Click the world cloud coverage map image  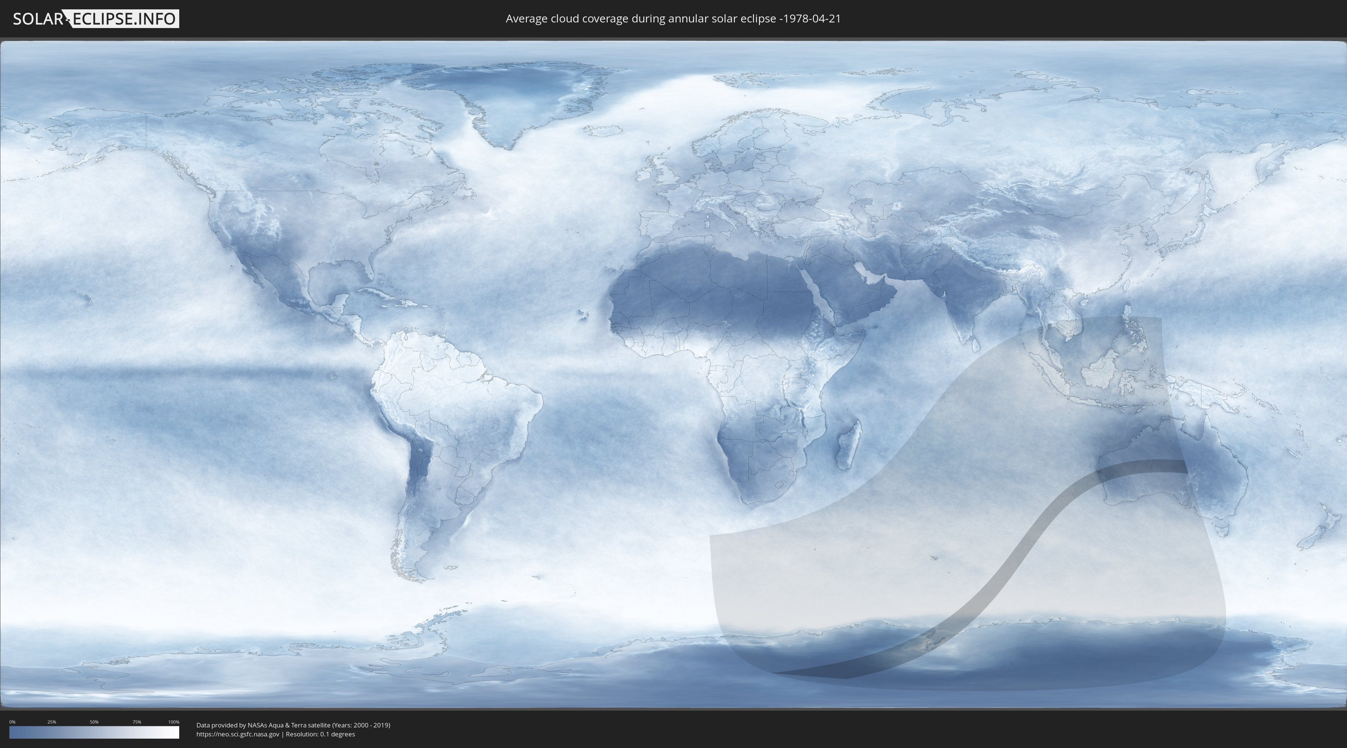click(673, 374)
